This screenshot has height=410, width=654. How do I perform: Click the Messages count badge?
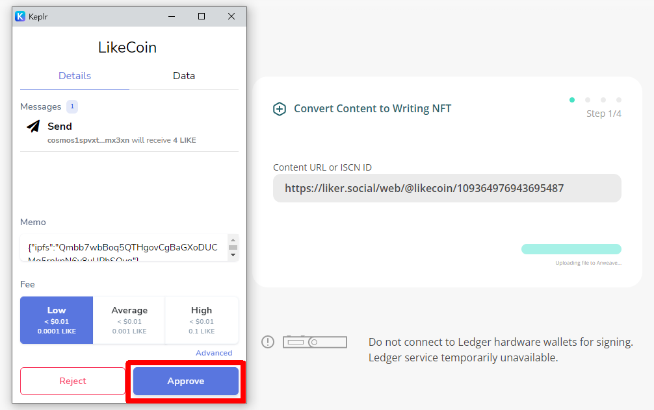coord(72,106)
